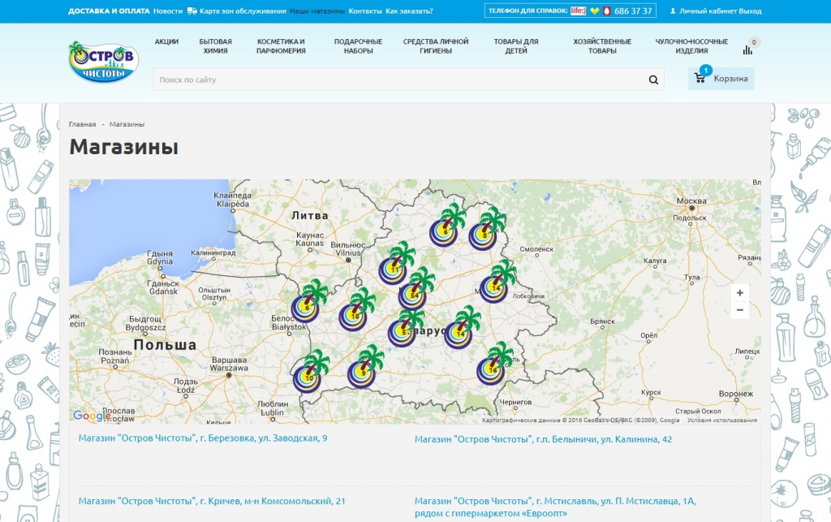
Task: Open the Наши магазины link
Action: click(x=317, y=11)
